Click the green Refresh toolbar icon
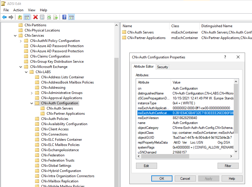Image resolution: width=252 pixels, height=187 pixels. point(49,17)
